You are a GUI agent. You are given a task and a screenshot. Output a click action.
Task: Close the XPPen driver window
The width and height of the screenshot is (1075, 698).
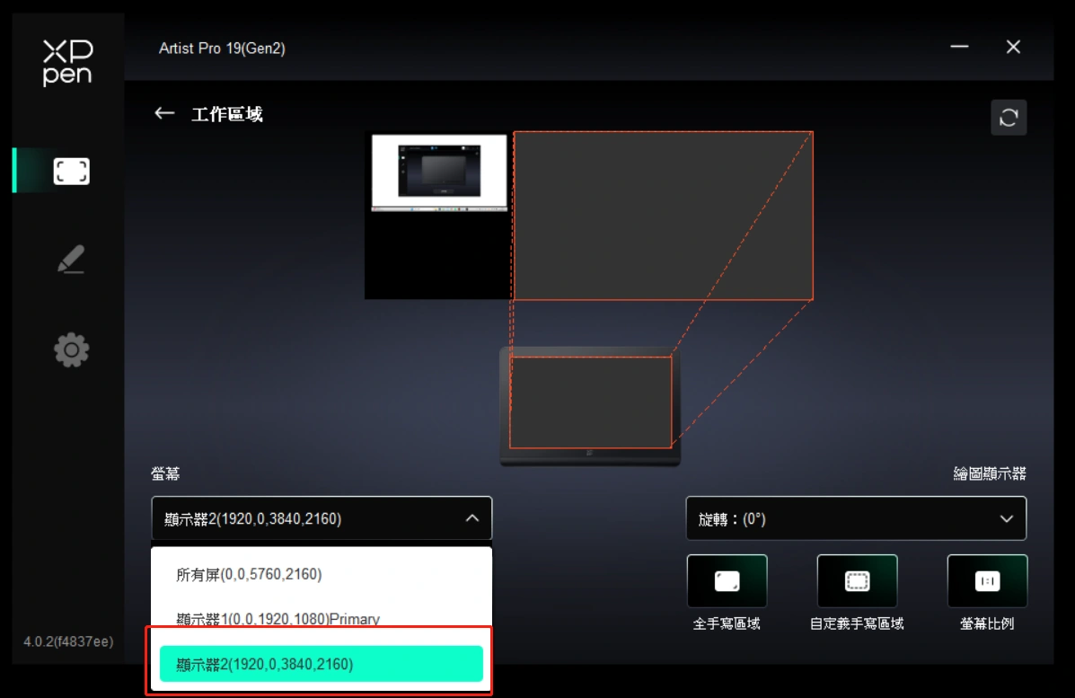click(x=1013, y=48)
